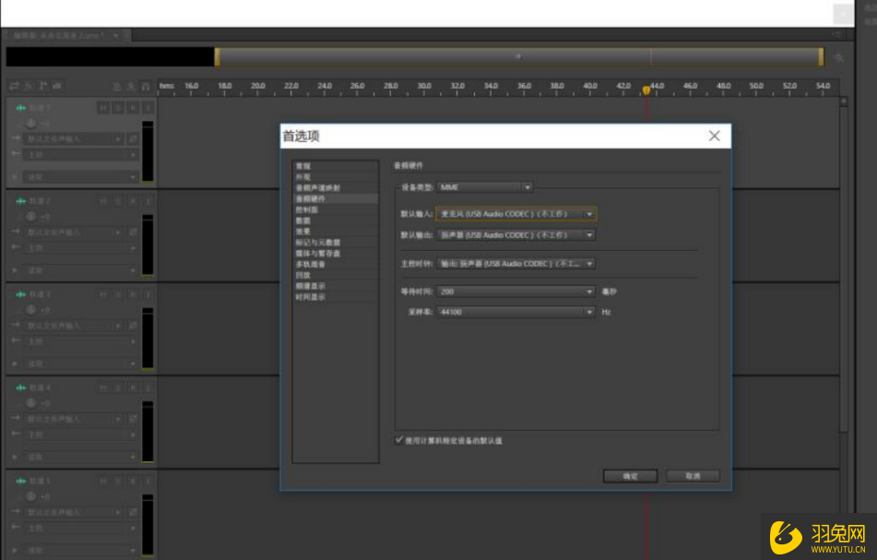The height and width of the screenshot is (560, 877).
Task: Open the device type MME dropdown
Action: pyautogui.click(x=485, y=187)
